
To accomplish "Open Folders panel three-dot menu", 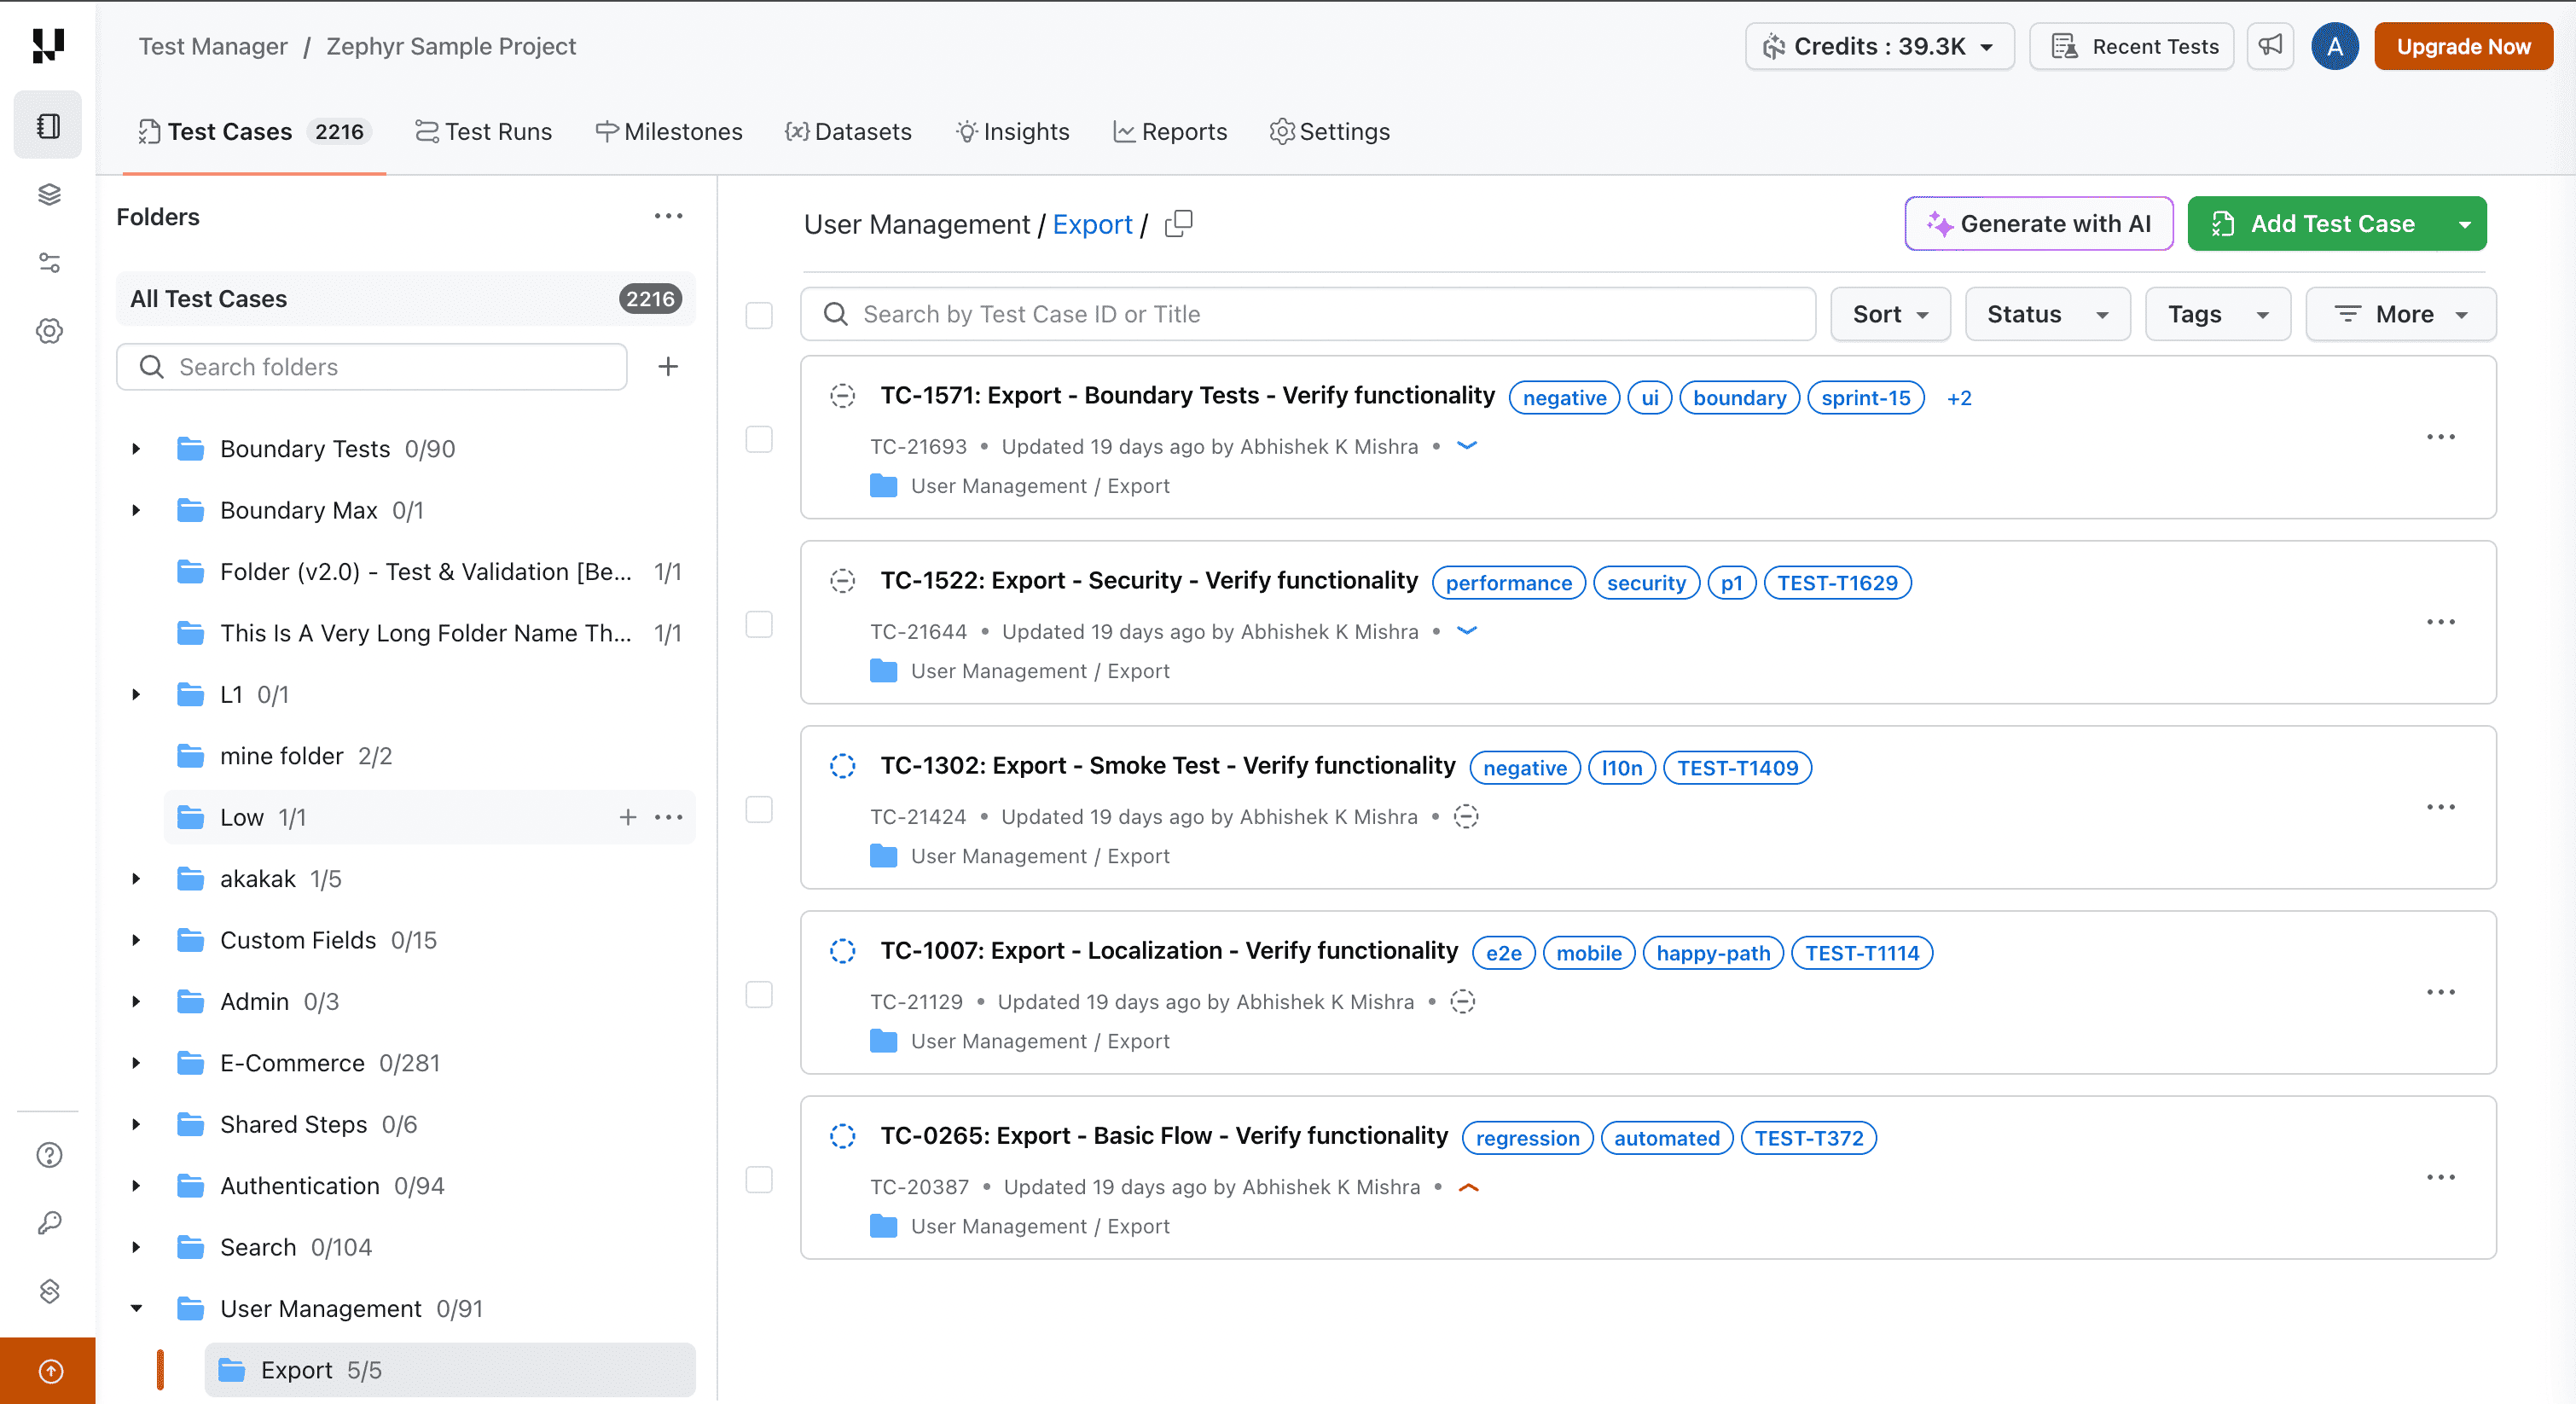I will (668, 216).
